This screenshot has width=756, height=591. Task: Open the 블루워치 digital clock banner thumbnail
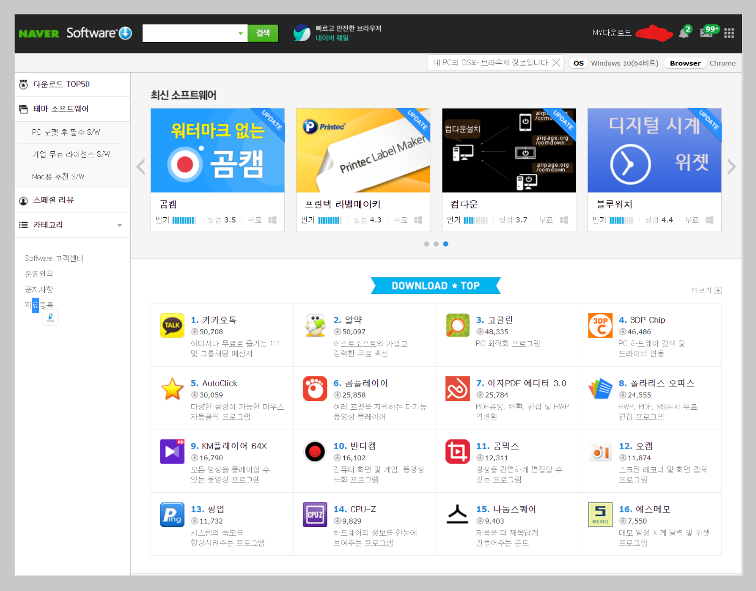click(x=654, y=150)
